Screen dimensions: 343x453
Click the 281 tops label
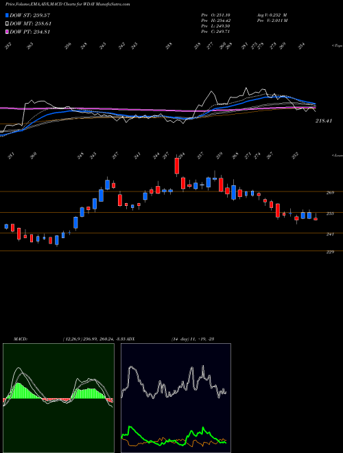[245, 46]
